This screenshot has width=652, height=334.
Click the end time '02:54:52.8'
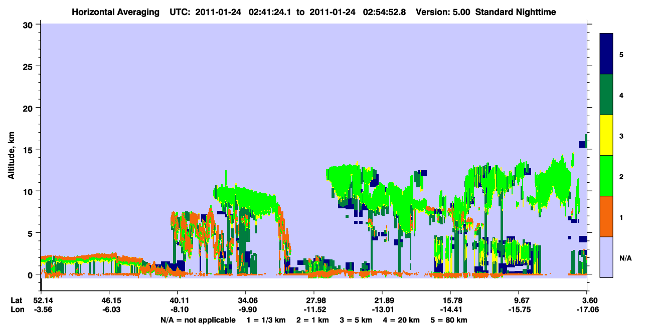[x=385, y=12]
